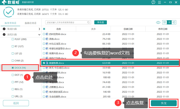Sort by 名称 column header
This screenshot has height=109, width=180.
click(59, 29)
